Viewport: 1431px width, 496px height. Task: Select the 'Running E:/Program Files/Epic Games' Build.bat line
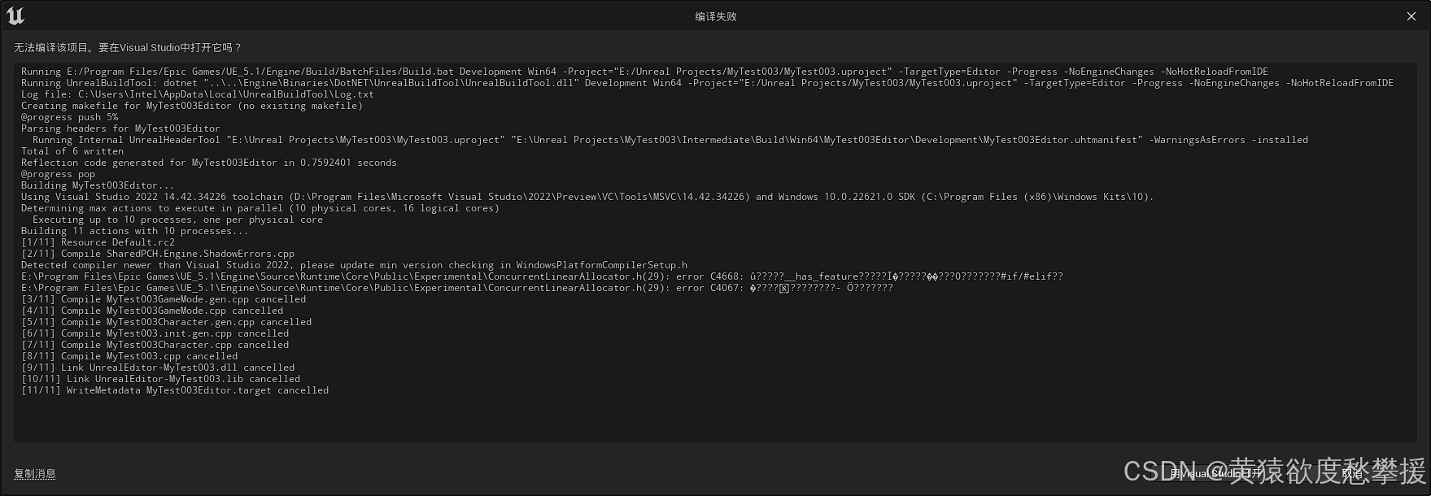pos(644,72)
